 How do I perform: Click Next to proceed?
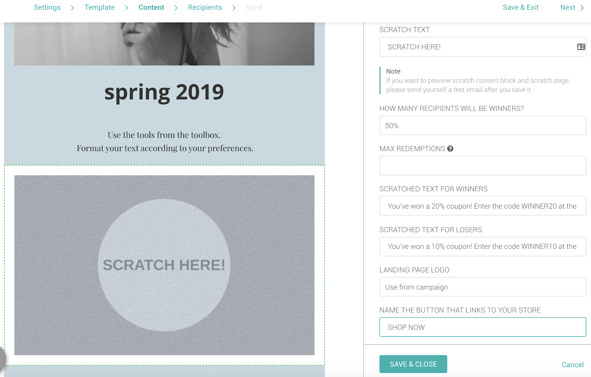tap(568, 7)
